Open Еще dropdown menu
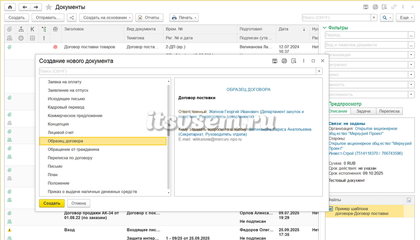420x240 pixels. coord(405,18)
